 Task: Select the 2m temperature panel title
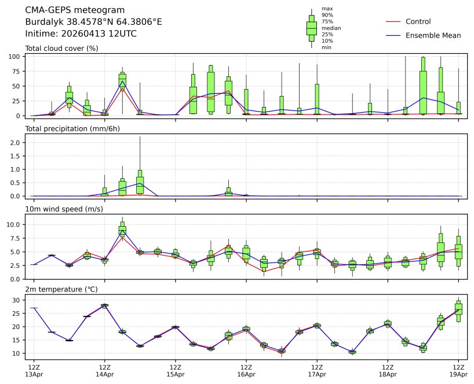coord(63,289)
